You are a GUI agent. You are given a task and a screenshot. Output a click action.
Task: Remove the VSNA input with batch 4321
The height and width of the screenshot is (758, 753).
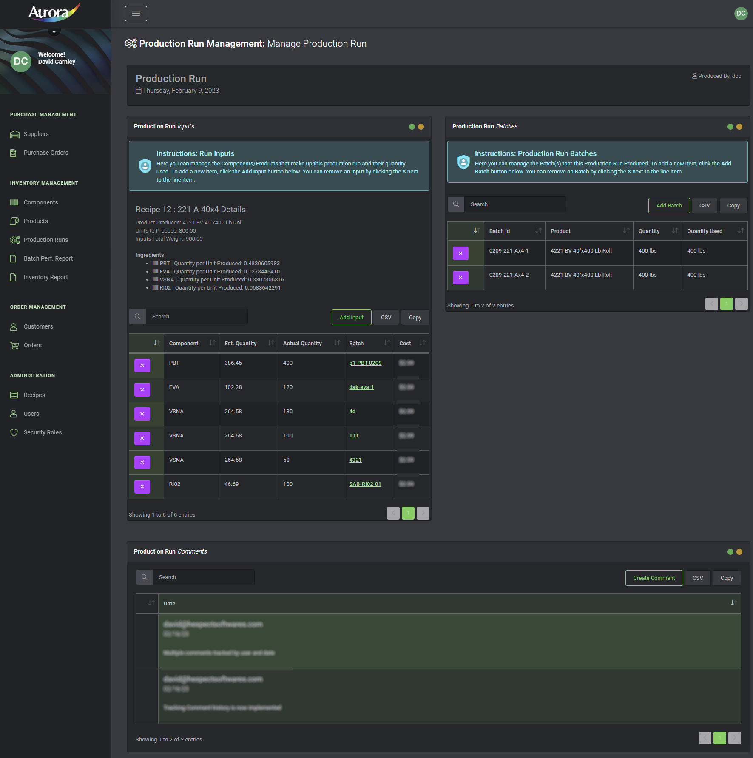(142, 463)
